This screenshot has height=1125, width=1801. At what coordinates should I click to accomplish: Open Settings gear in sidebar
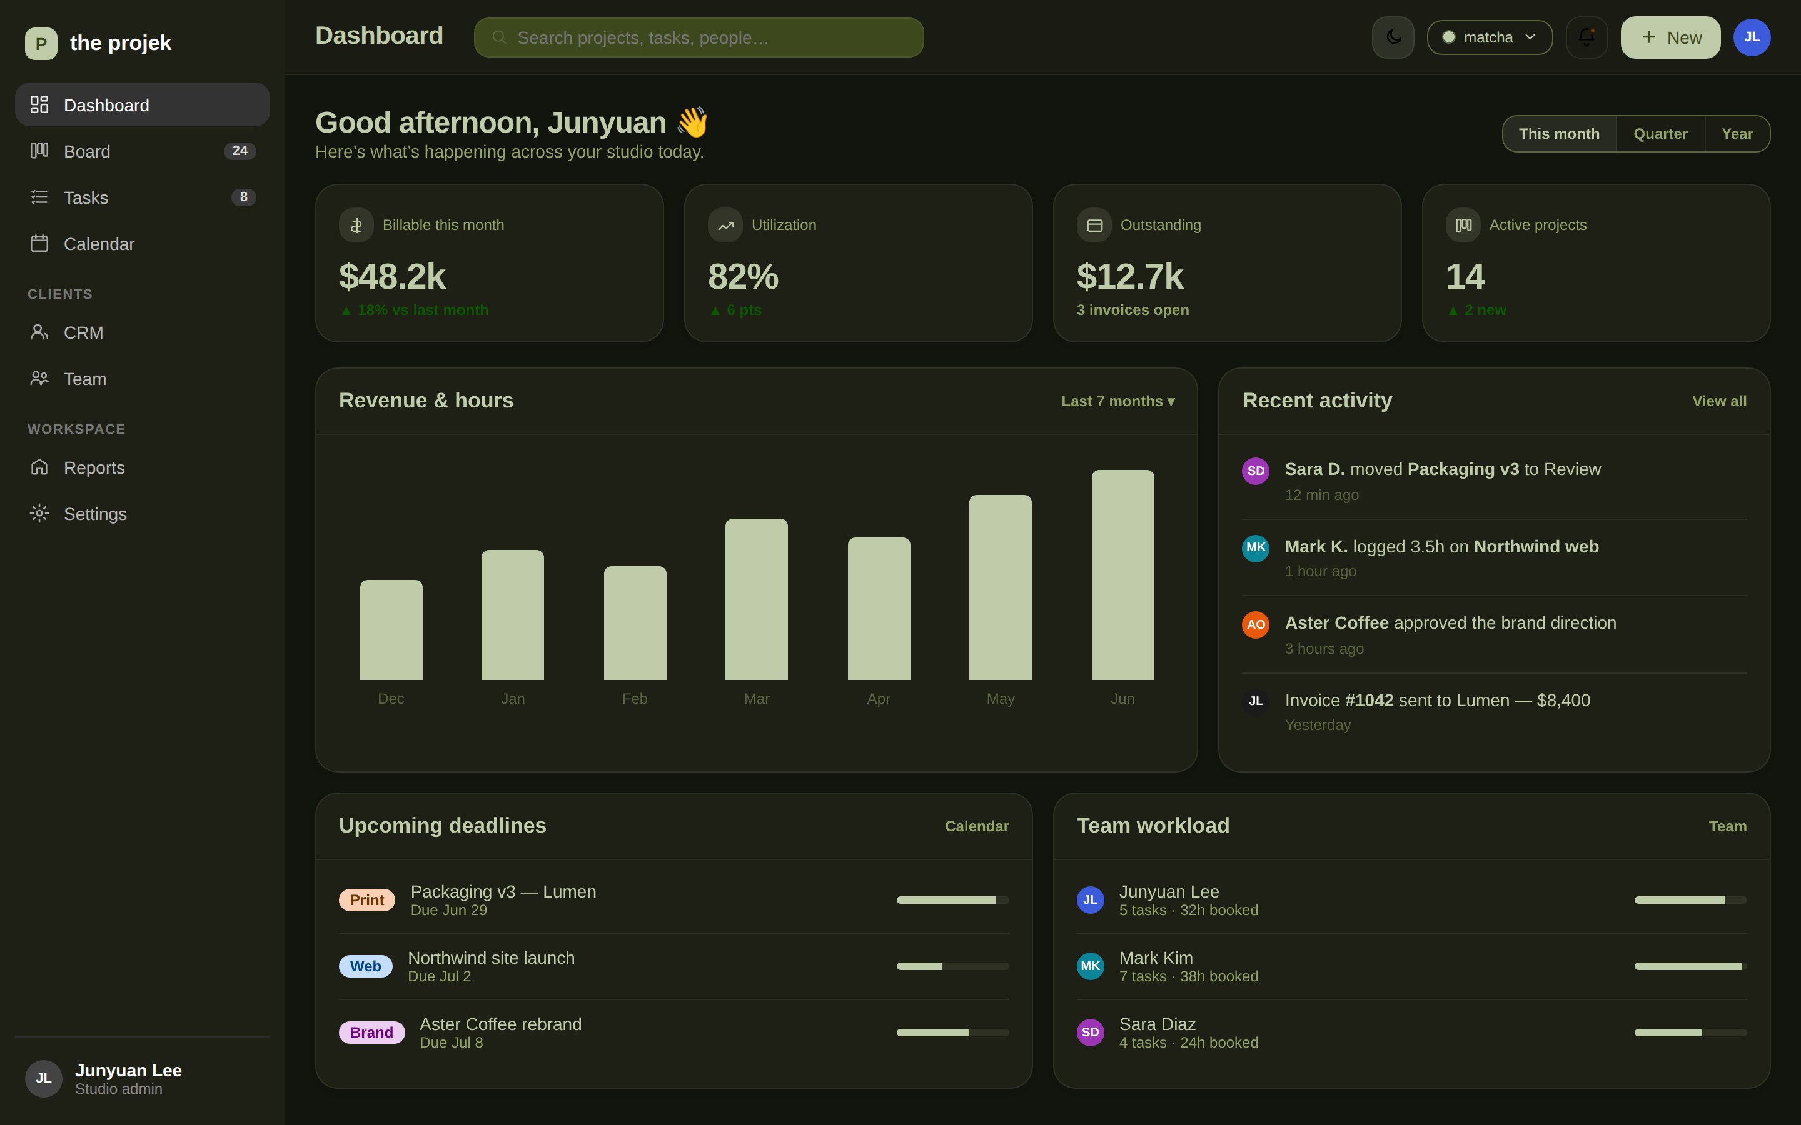point(39,513)
